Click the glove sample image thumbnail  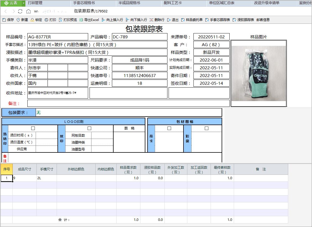pyautogui.click(x=258, y=73)
